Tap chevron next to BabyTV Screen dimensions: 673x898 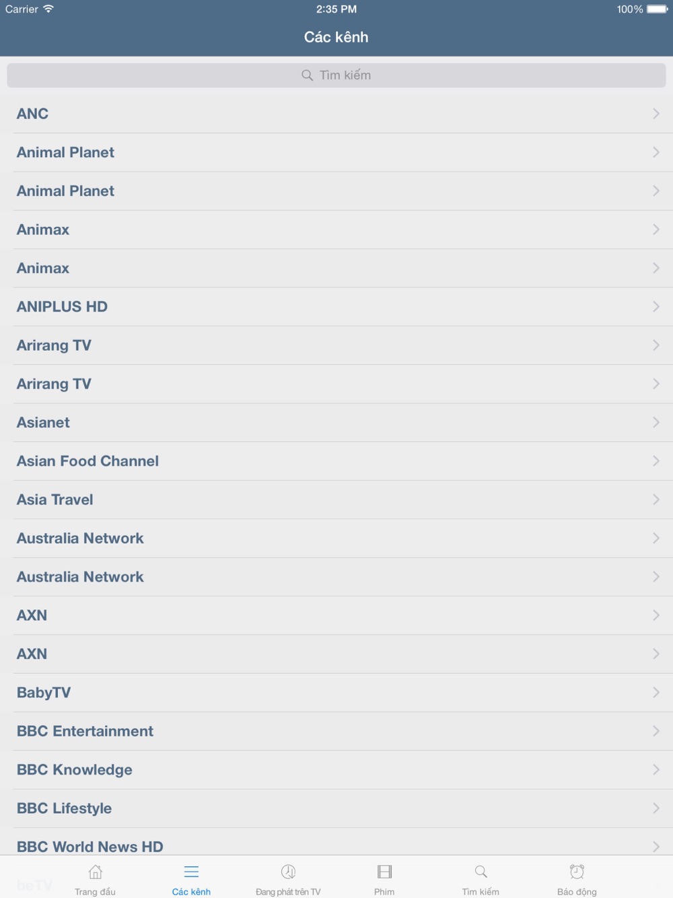(x=656, y=693)
